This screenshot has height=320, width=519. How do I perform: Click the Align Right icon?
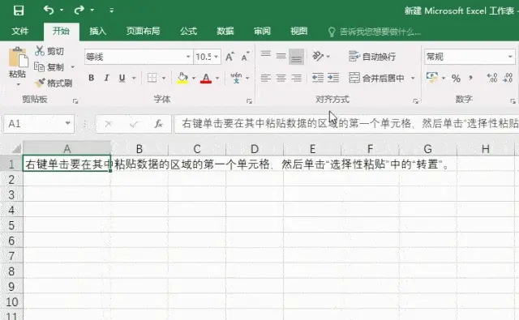click(x=296, y=78)
